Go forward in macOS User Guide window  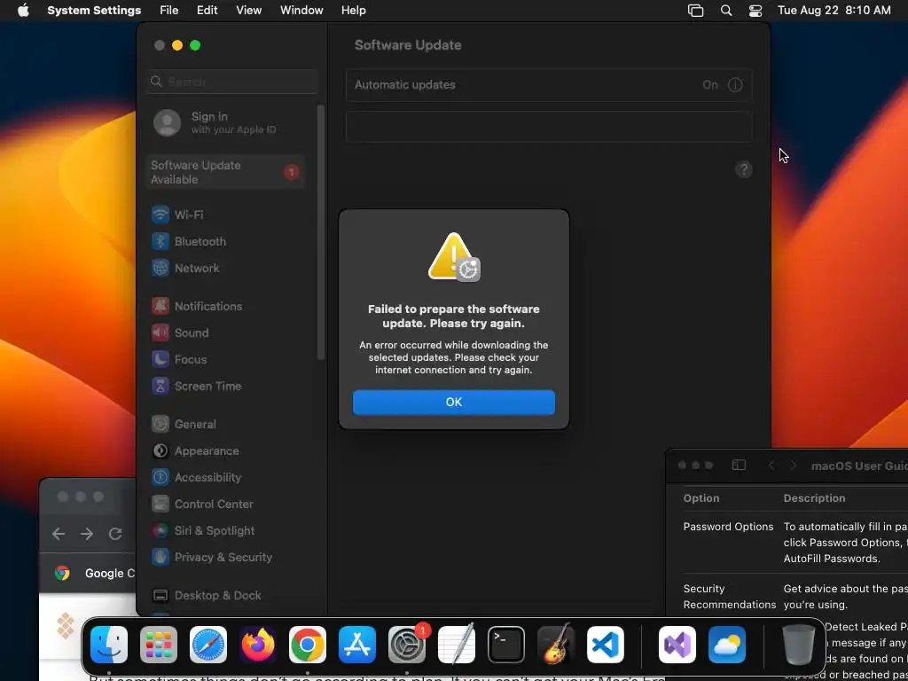pos(794,466)
